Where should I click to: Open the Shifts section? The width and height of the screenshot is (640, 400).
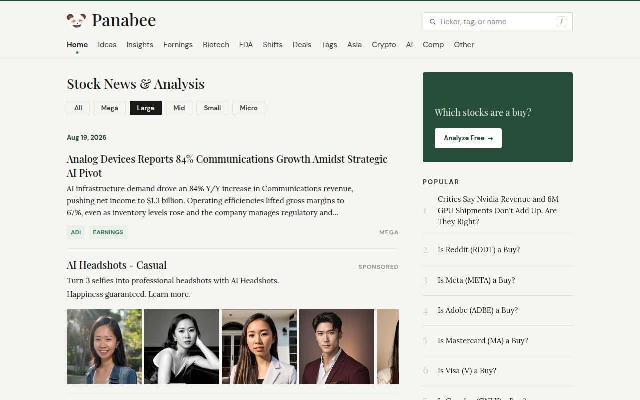(x=273, y=45)
